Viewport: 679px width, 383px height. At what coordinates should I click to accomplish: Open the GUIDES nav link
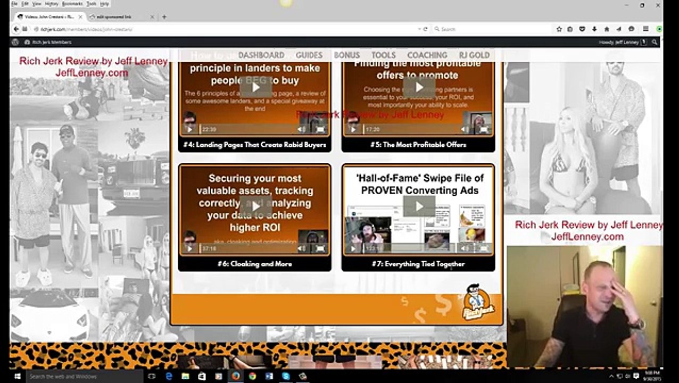pos(309,55)
